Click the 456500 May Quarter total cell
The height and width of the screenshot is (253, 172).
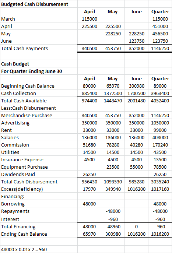[160, 34]
